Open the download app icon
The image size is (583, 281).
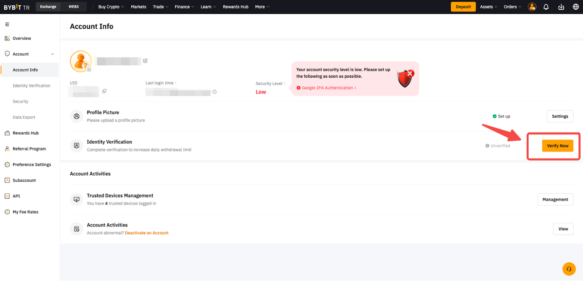coord(561,7)
